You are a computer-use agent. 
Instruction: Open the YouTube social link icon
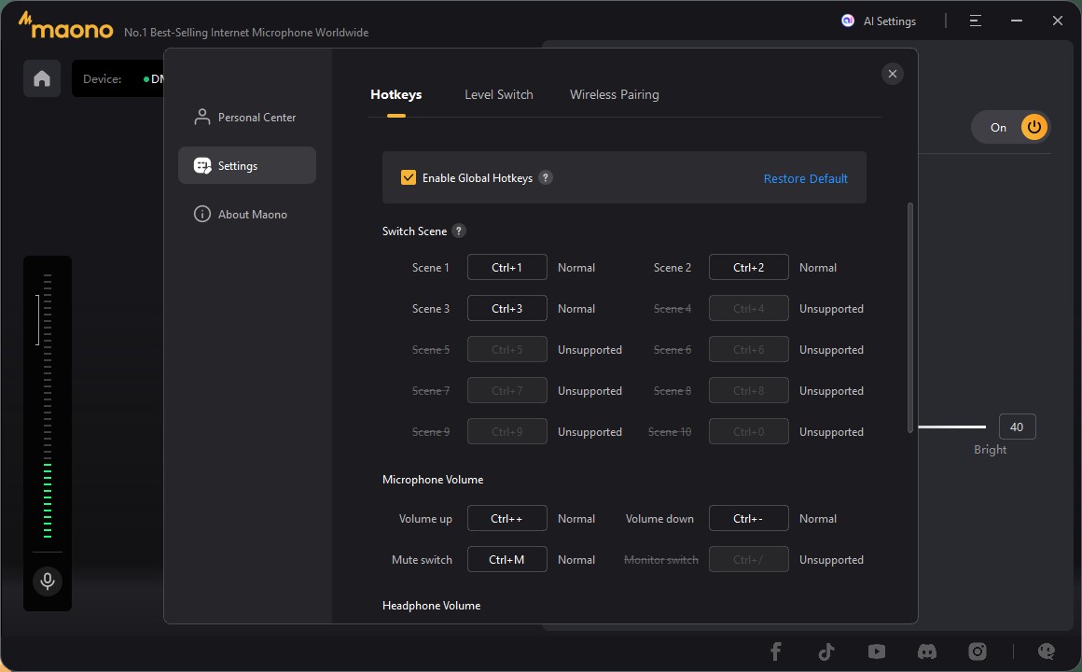(x=876, y=651)
